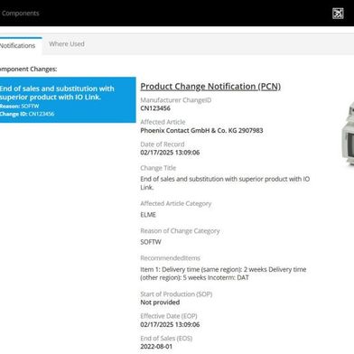Click End of Sales value 2022-08-01
354x354 pixels.
click(156, 347)
